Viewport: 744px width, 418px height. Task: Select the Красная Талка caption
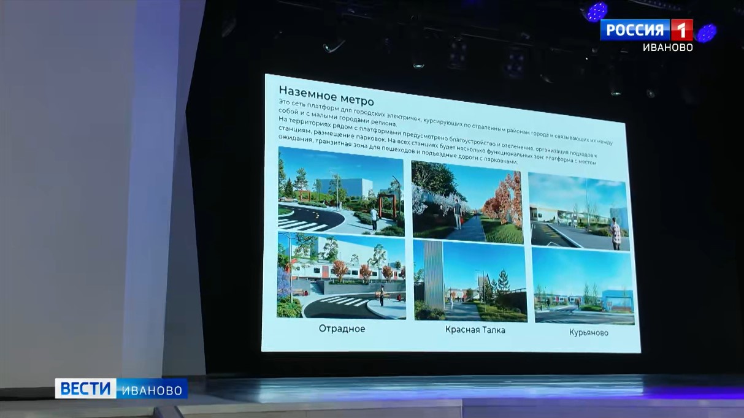[475, 330]
